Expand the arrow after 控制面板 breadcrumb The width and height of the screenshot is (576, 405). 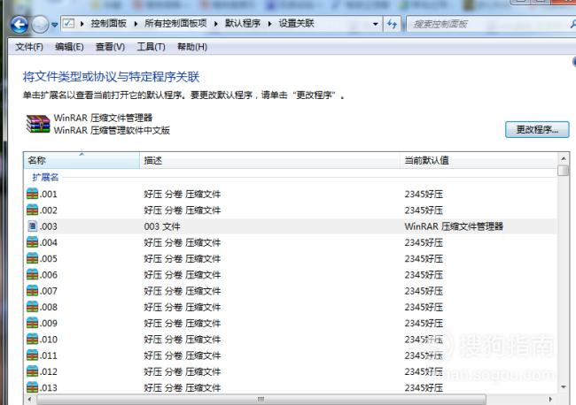136,24
